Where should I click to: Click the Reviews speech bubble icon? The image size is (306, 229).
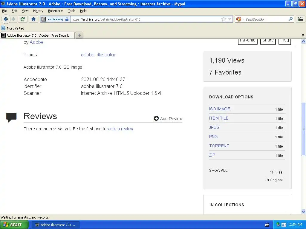click(x=11, y=117)
